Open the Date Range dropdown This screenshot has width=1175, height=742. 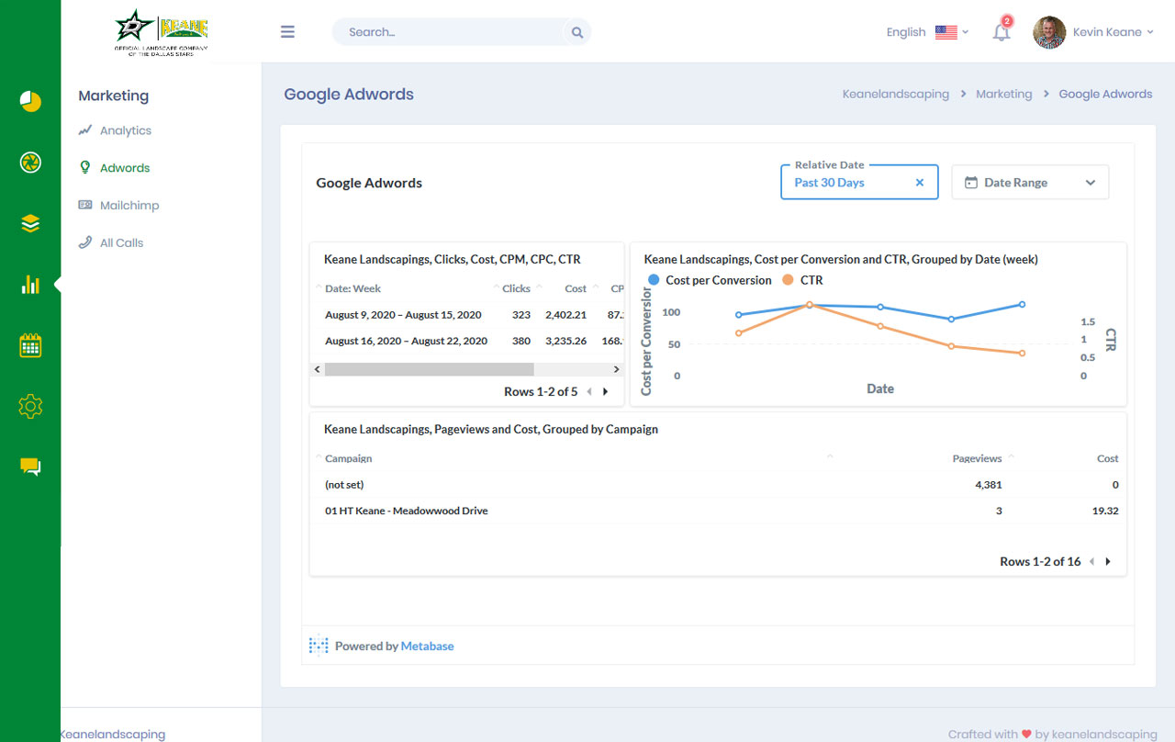click(x=1030, y=183)
